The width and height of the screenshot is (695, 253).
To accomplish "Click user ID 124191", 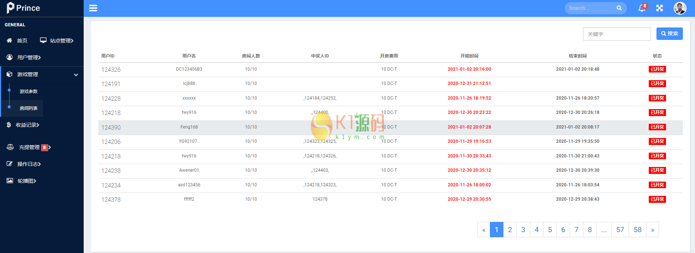I will [111, 84].
